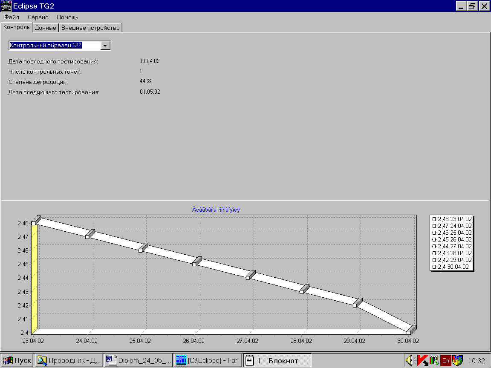Open the Файл menu

point(12,17)
